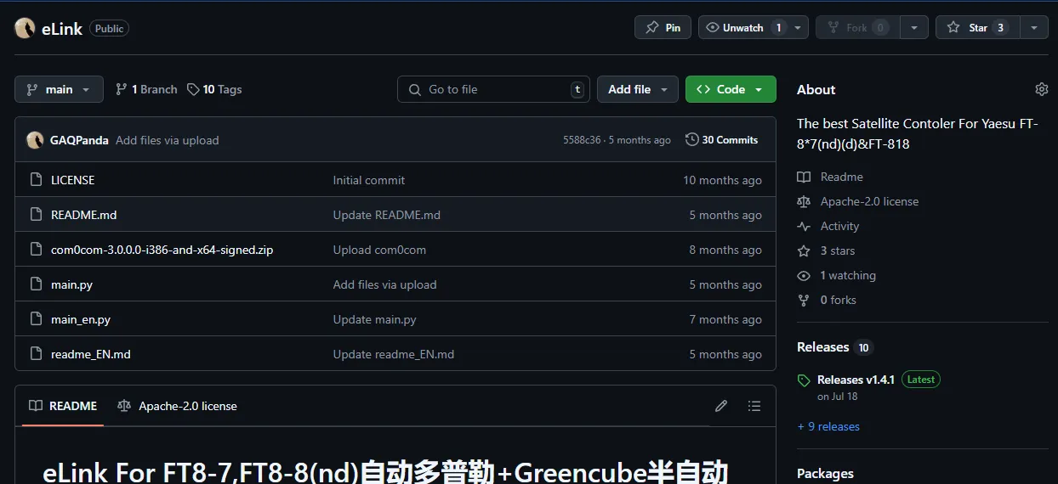The image size is (1058, 484).
Task: Open the Add file dropdown
Action: click(x=637, y=89)
